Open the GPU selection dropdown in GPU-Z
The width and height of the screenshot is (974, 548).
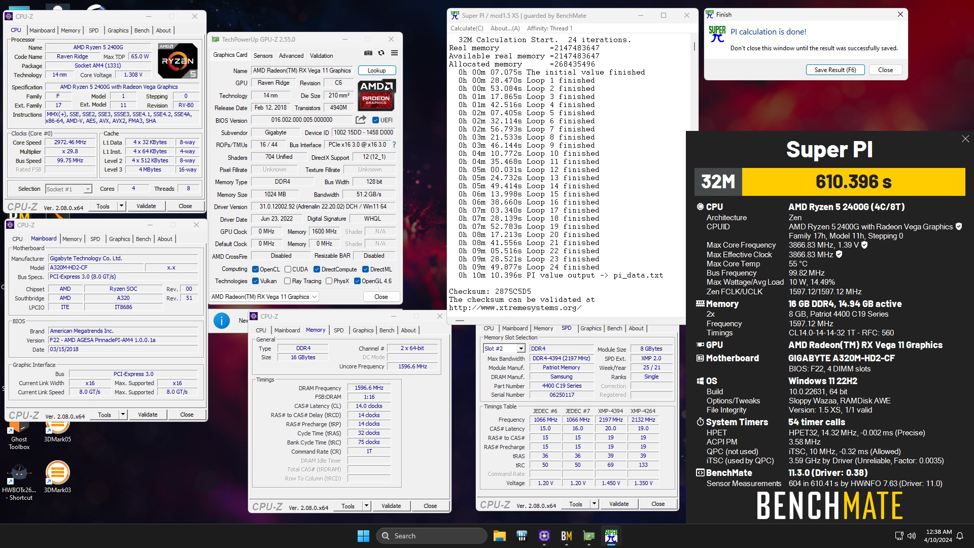264,297
